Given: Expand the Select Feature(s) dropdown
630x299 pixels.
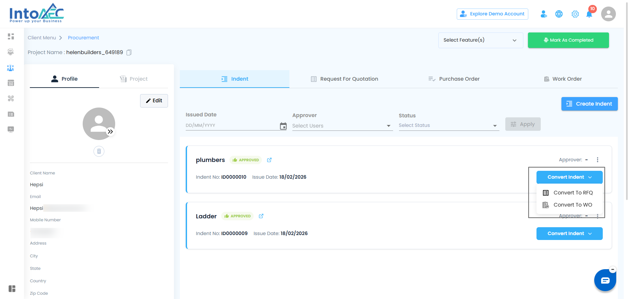Looking at the screenshot, I should pyautogui.click(x=481, y=40).
